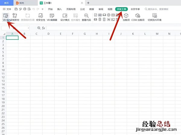This screenshot has width=181, height=135.
Task: Toggle 设计模式 design mode
Action: [65, 17]
